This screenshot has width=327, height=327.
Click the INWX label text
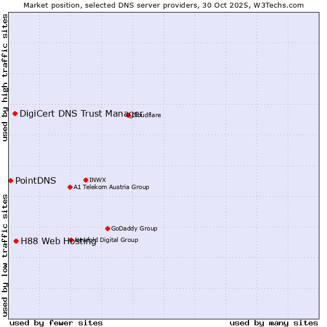pyautogui.click(x=98, y=180)
